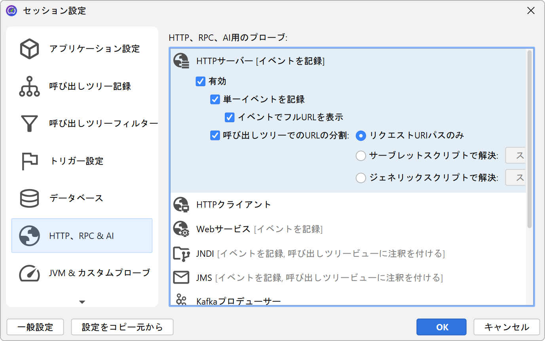Switch to the HTTP、RPC & AI section
The height and width of the screenshot is (341, 545).
[82, 236]
